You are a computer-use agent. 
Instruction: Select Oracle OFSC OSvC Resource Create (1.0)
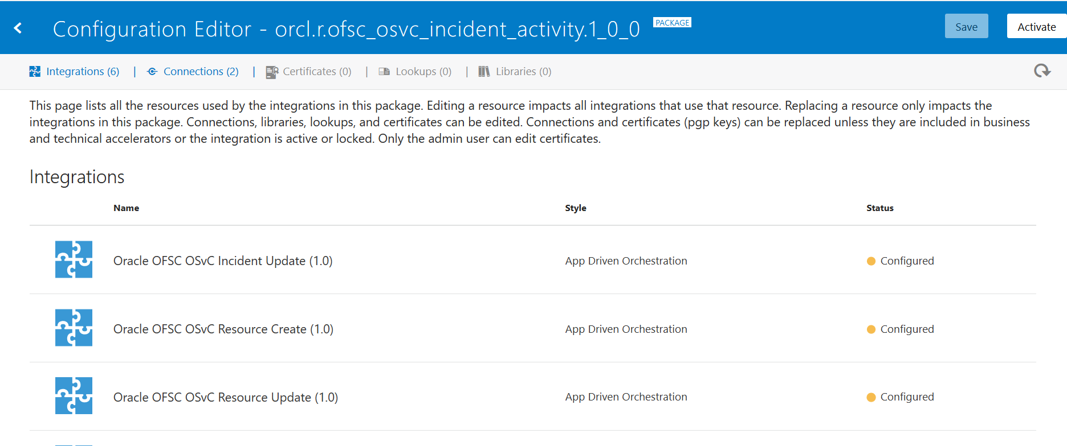[223, 329]
